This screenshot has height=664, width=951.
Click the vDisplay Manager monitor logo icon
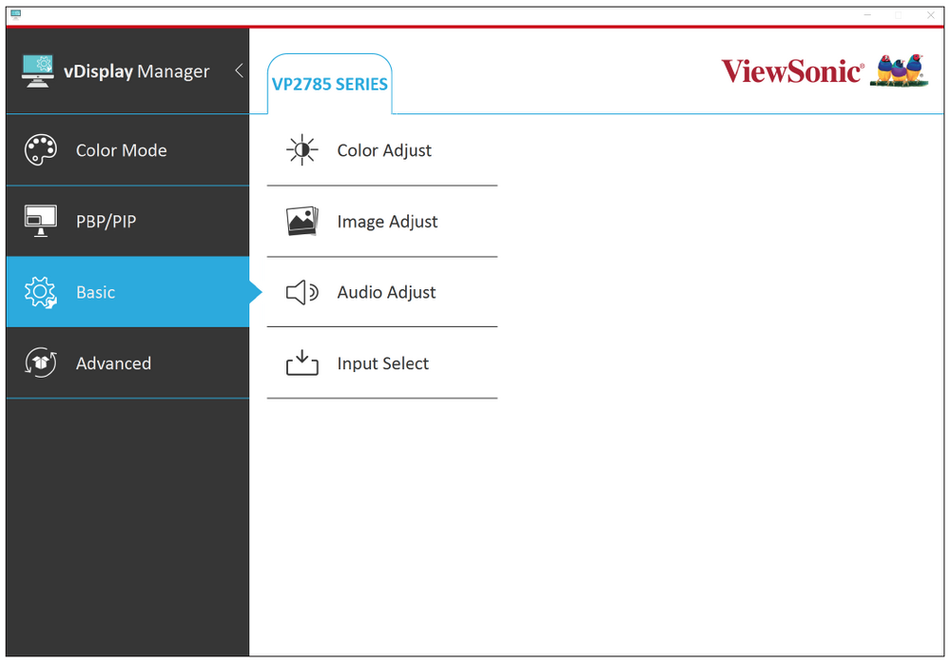click(38, 71)
